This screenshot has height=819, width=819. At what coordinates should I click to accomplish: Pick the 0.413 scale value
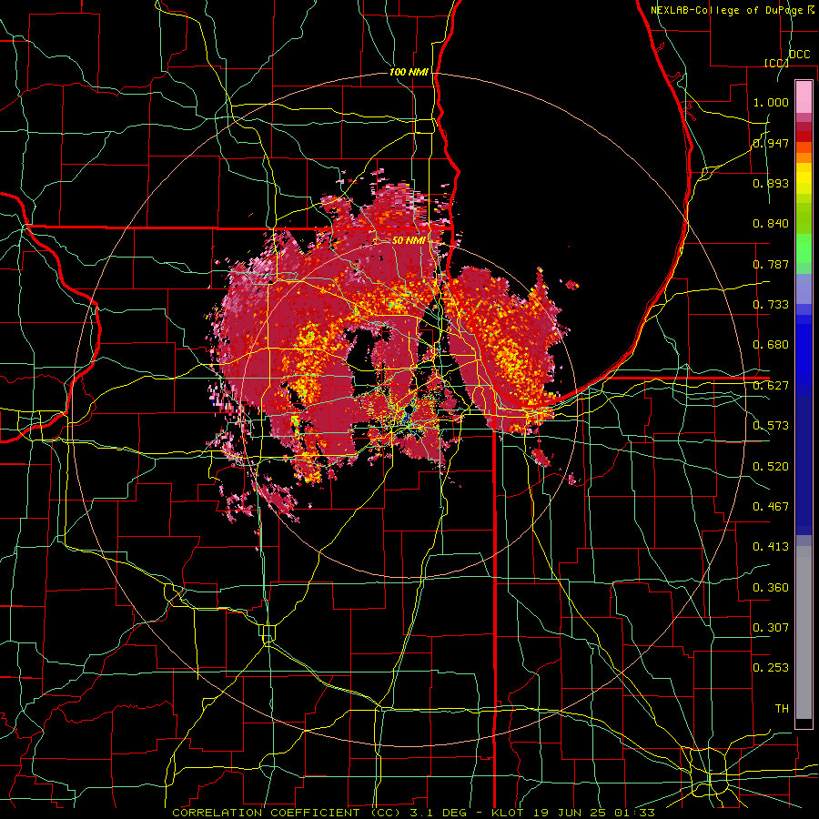[x=771, y=547]
